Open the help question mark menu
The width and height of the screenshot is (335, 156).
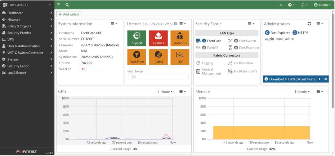pyautogui.click(x=291, y=5)
